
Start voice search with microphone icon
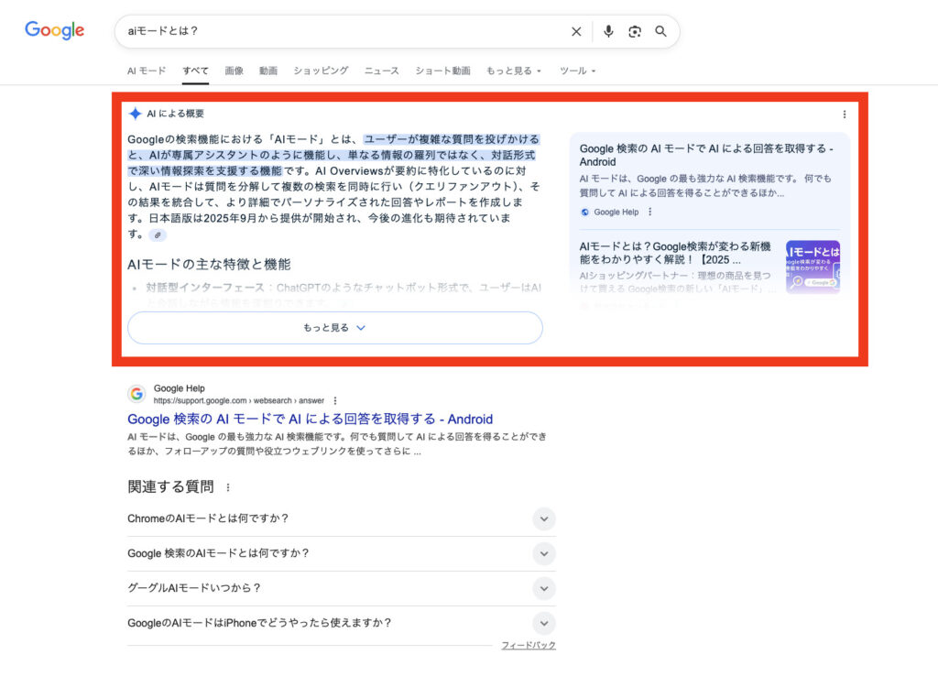608,31
